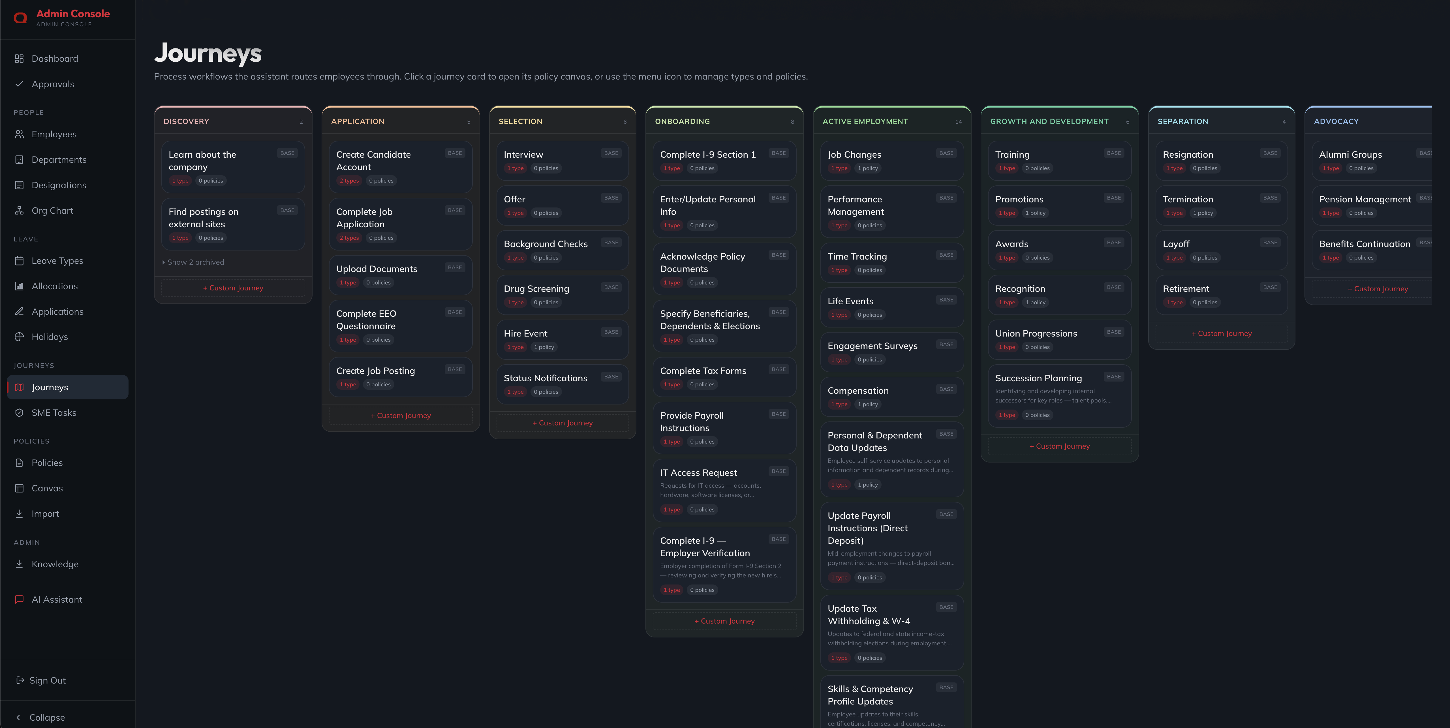Click the Departments building icon

[19, 160]
